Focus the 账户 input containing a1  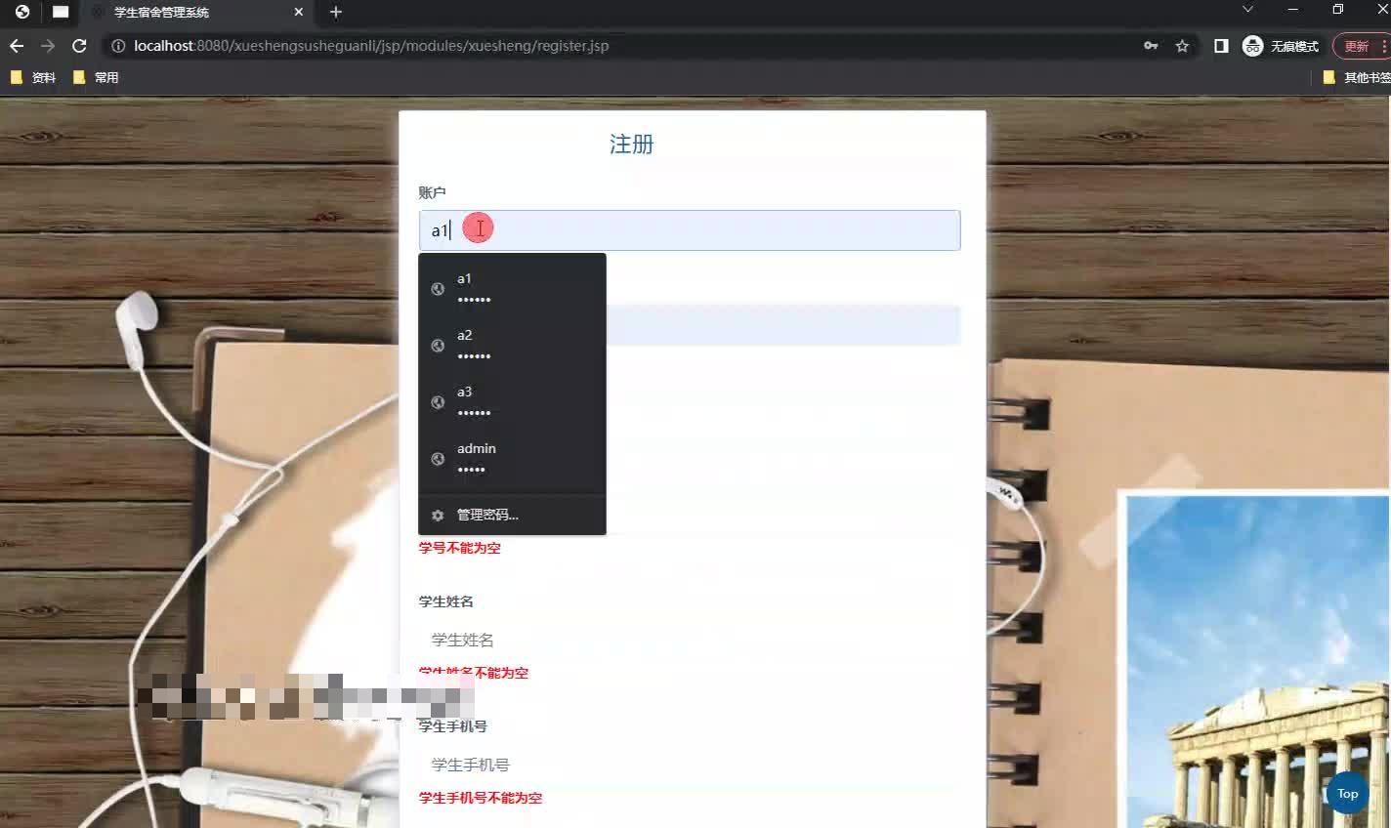click(x=690, y=230)
